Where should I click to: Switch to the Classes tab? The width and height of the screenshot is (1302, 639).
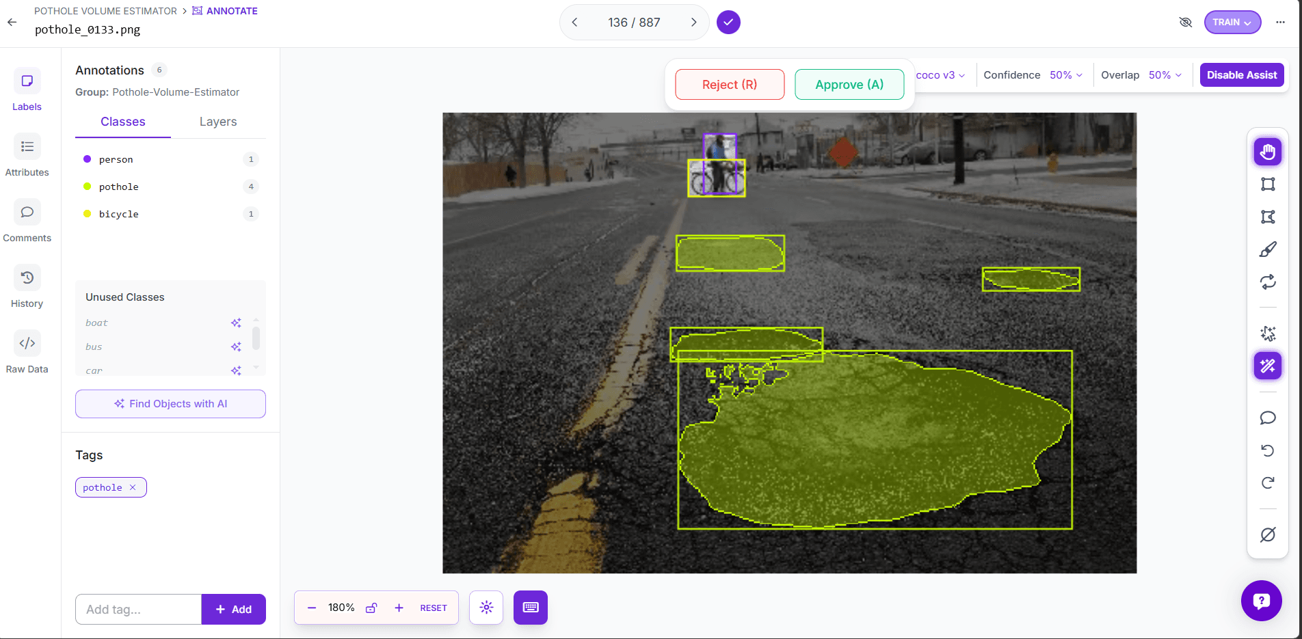[x=123, y=122]
